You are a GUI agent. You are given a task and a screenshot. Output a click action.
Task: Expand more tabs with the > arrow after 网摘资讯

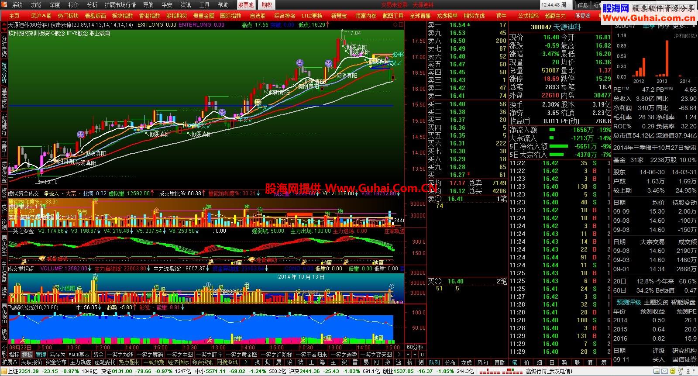(x=246, y=362)
